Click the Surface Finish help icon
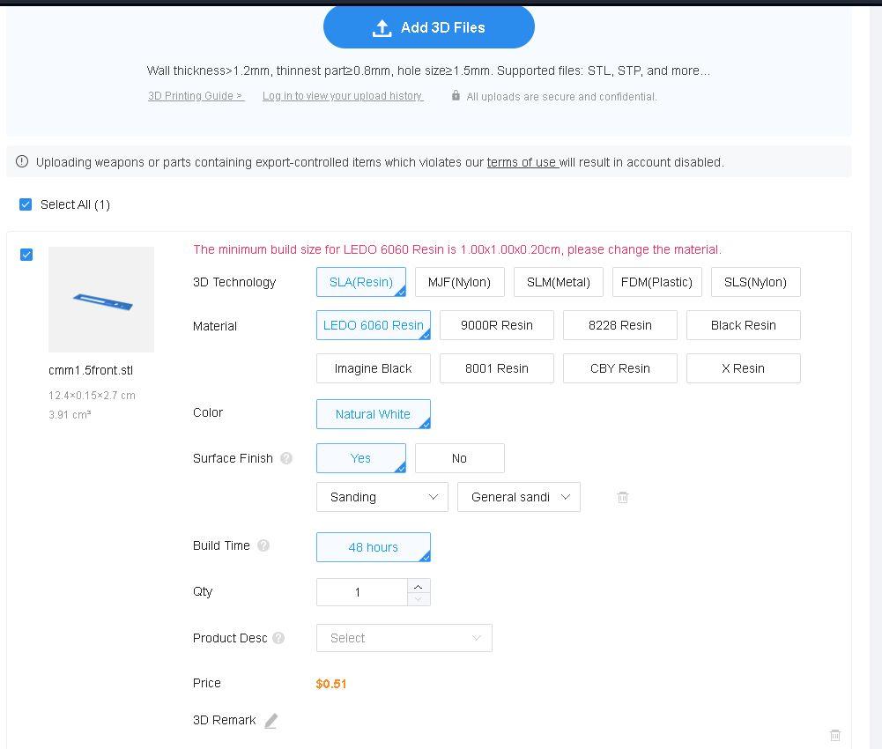Screen dimensions: 882x749 tap(286, 458)
